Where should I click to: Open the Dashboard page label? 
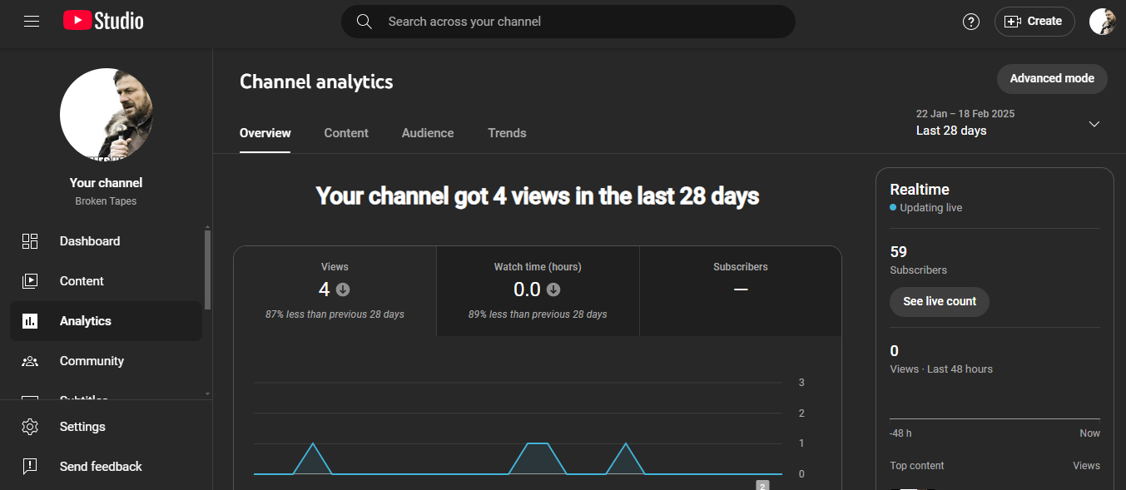(90, 241)
